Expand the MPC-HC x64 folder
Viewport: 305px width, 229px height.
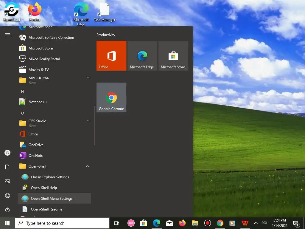(x=55, y=80)
